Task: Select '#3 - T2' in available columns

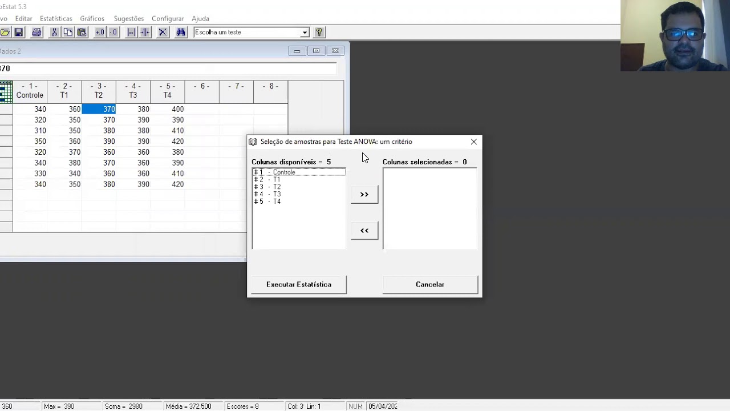Action: tap(299, 187)
